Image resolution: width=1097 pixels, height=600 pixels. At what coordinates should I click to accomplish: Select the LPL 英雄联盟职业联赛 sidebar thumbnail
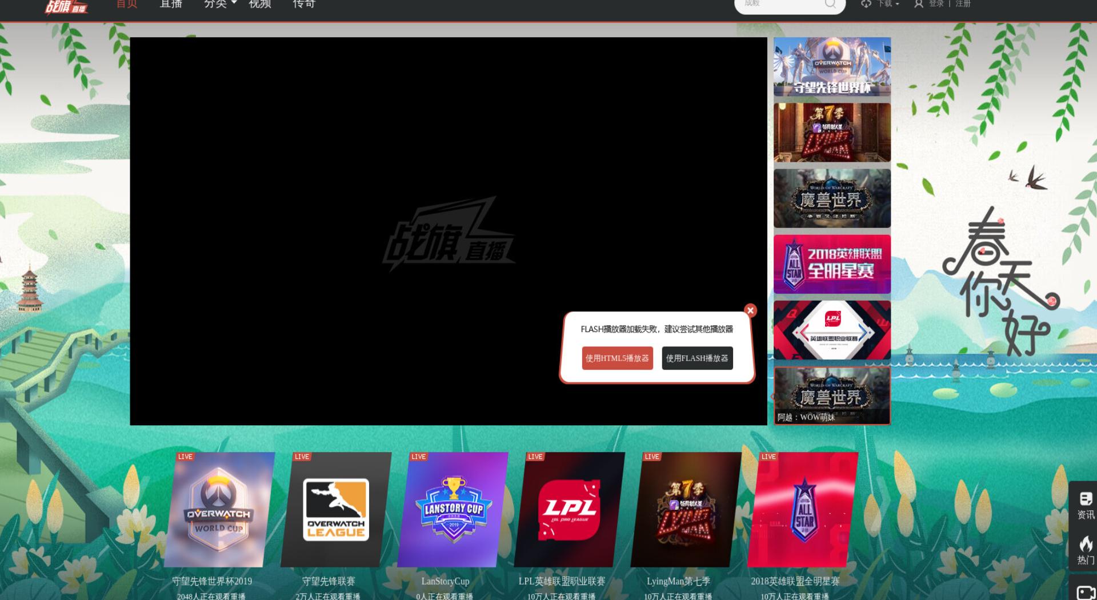(x=832, y=330)
